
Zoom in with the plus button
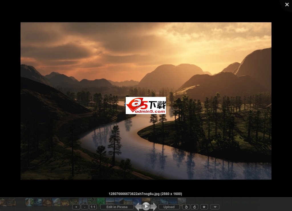click(x=76, y=207)
